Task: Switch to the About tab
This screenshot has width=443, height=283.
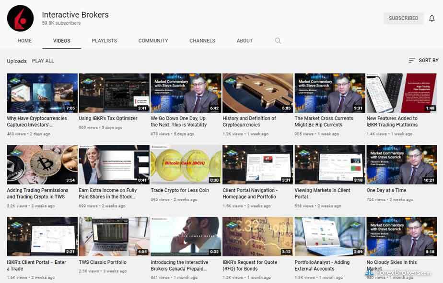Action: coord(245,41)
